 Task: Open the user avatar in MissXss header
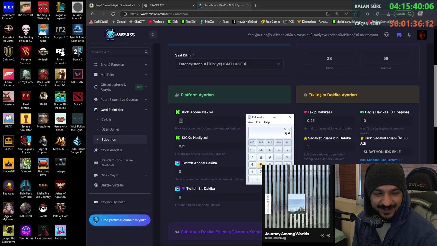[422, 35]
